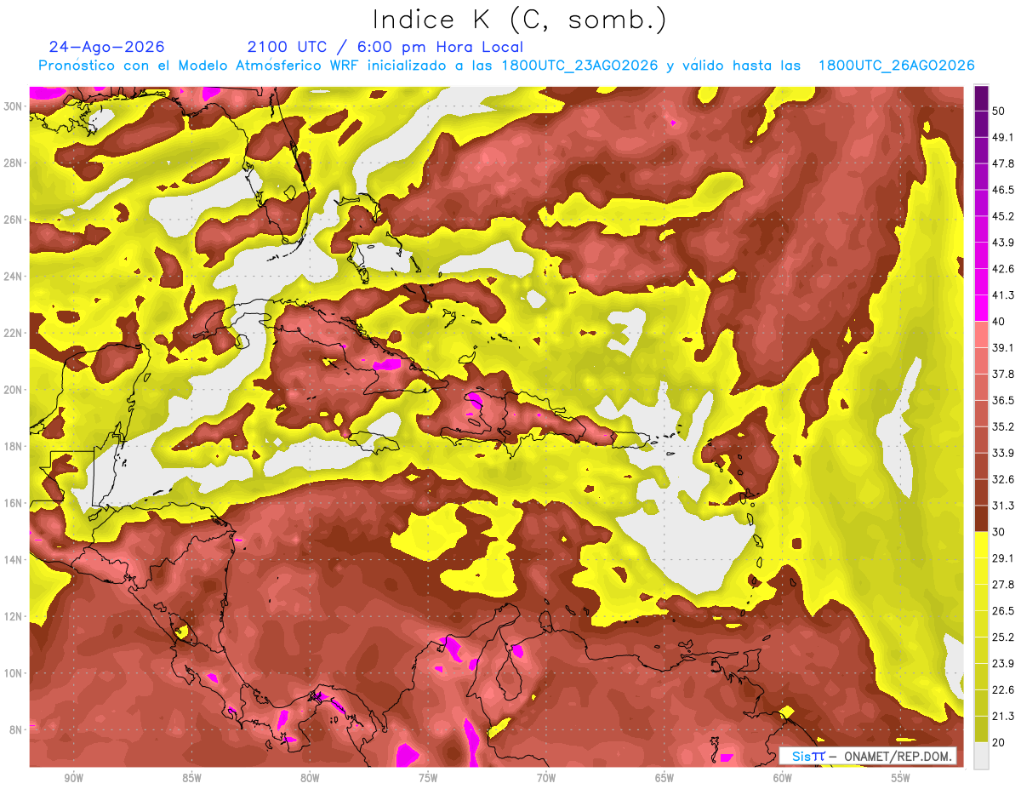Click the "75W" longitude label
Viewport: 1021px width, 789px height.
(428, 779)
